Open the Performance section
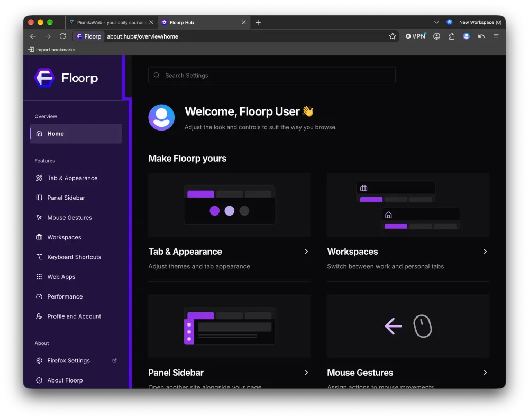The image size is (529, 419). coord(76,296)
